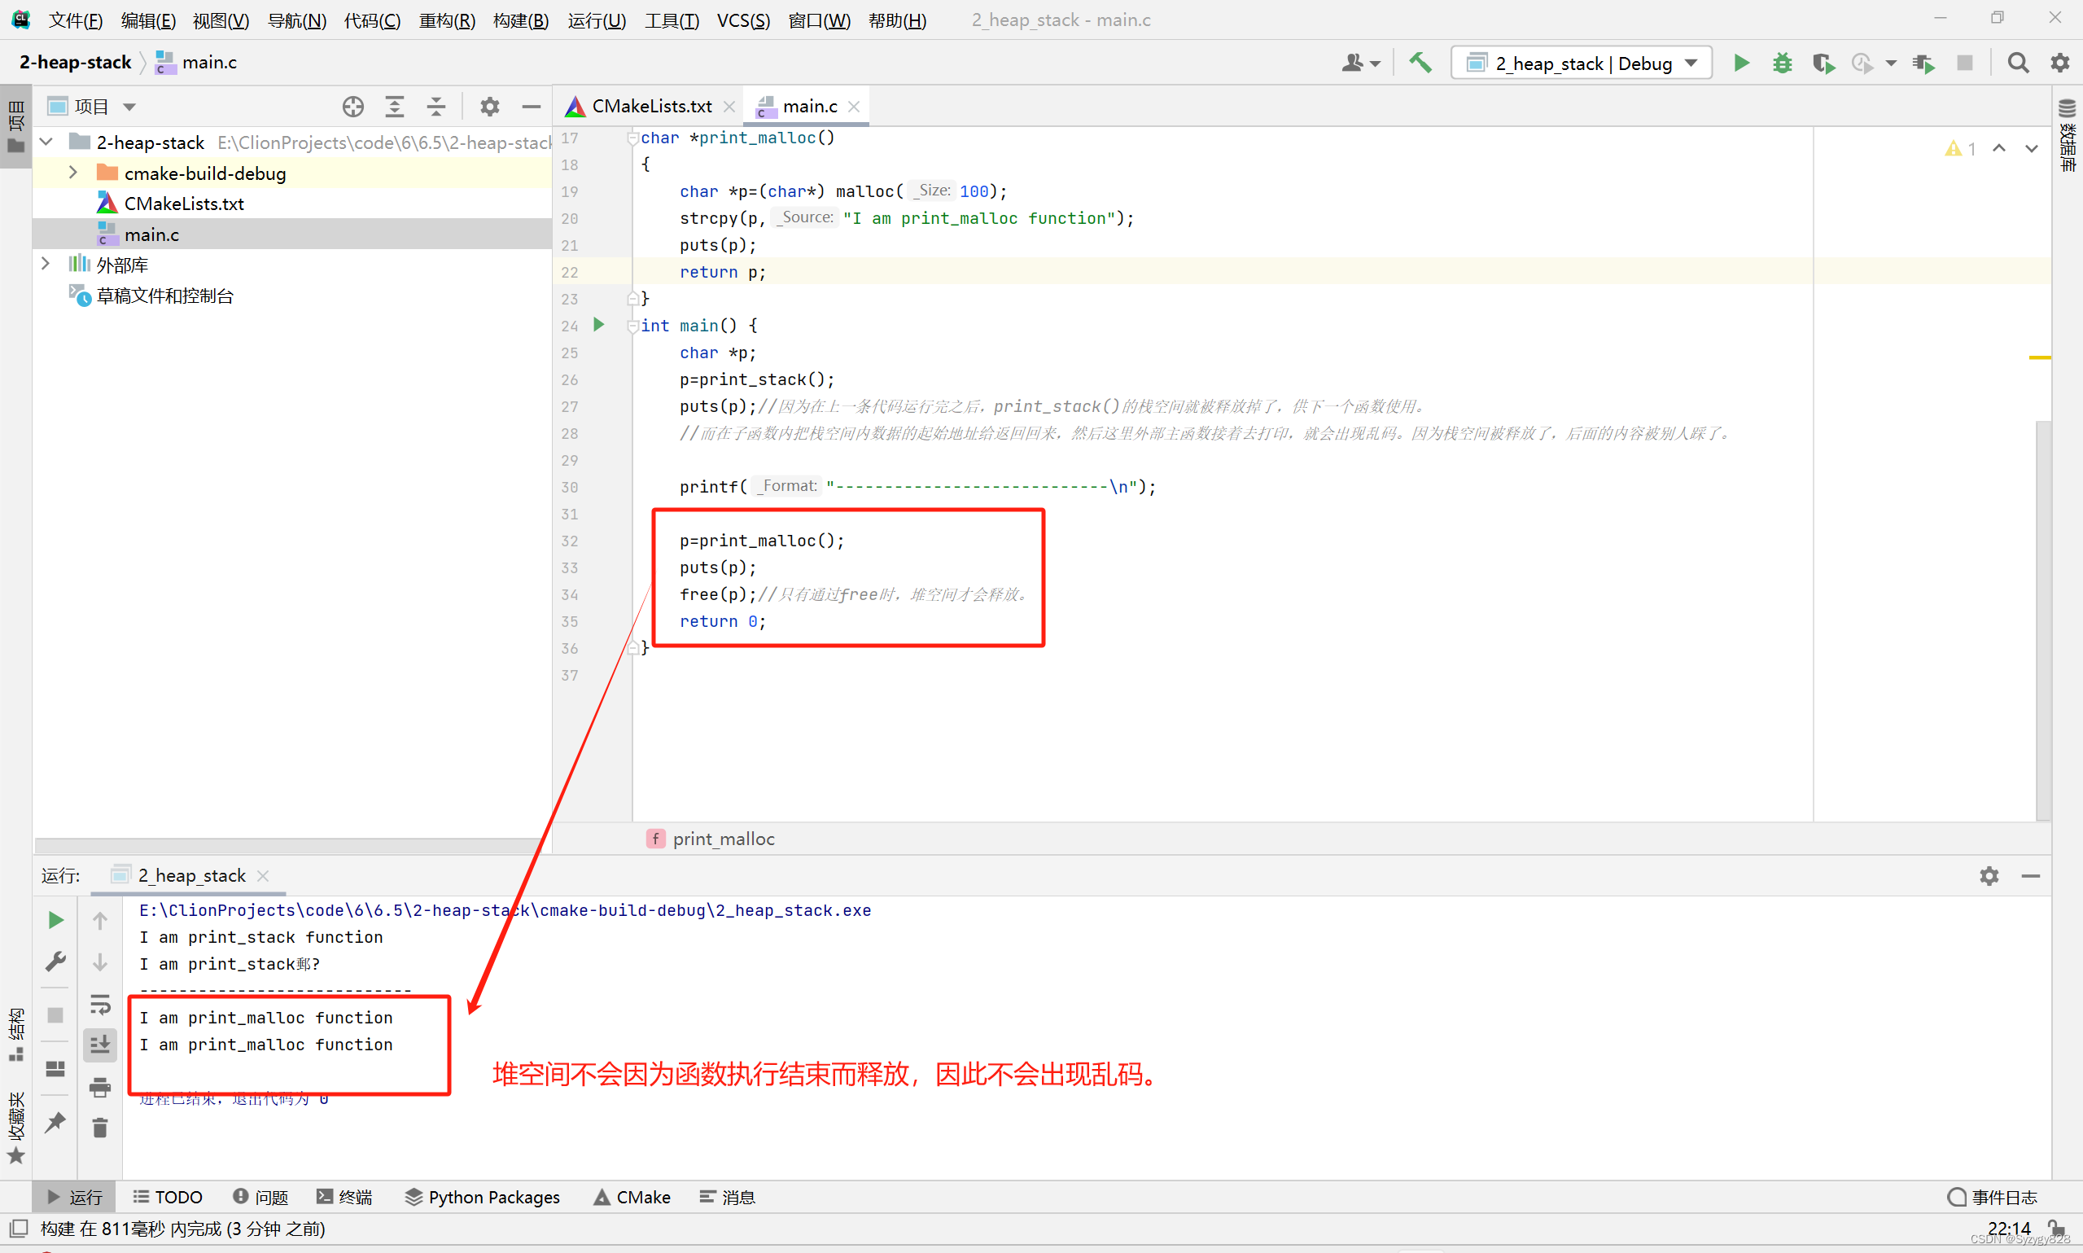This screenshot has width=2083, height=1253.
Task: Rerun program in Run panel
Action: click(x=55, y=920)
